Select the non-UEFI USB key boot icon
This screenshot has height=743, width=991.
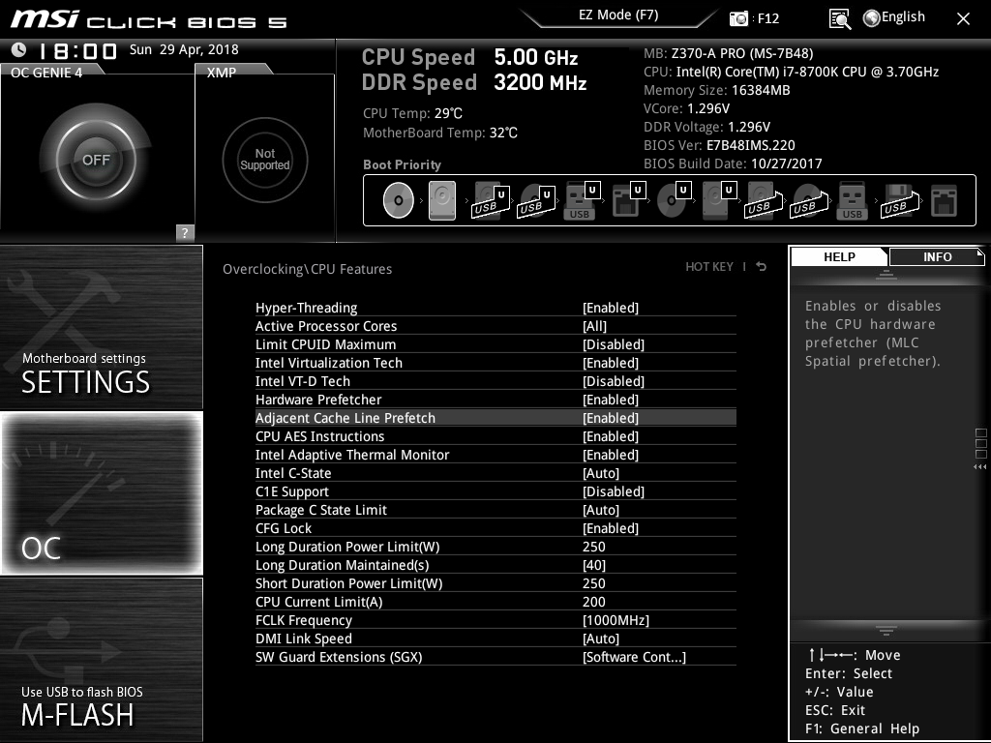tap(852, 201)
